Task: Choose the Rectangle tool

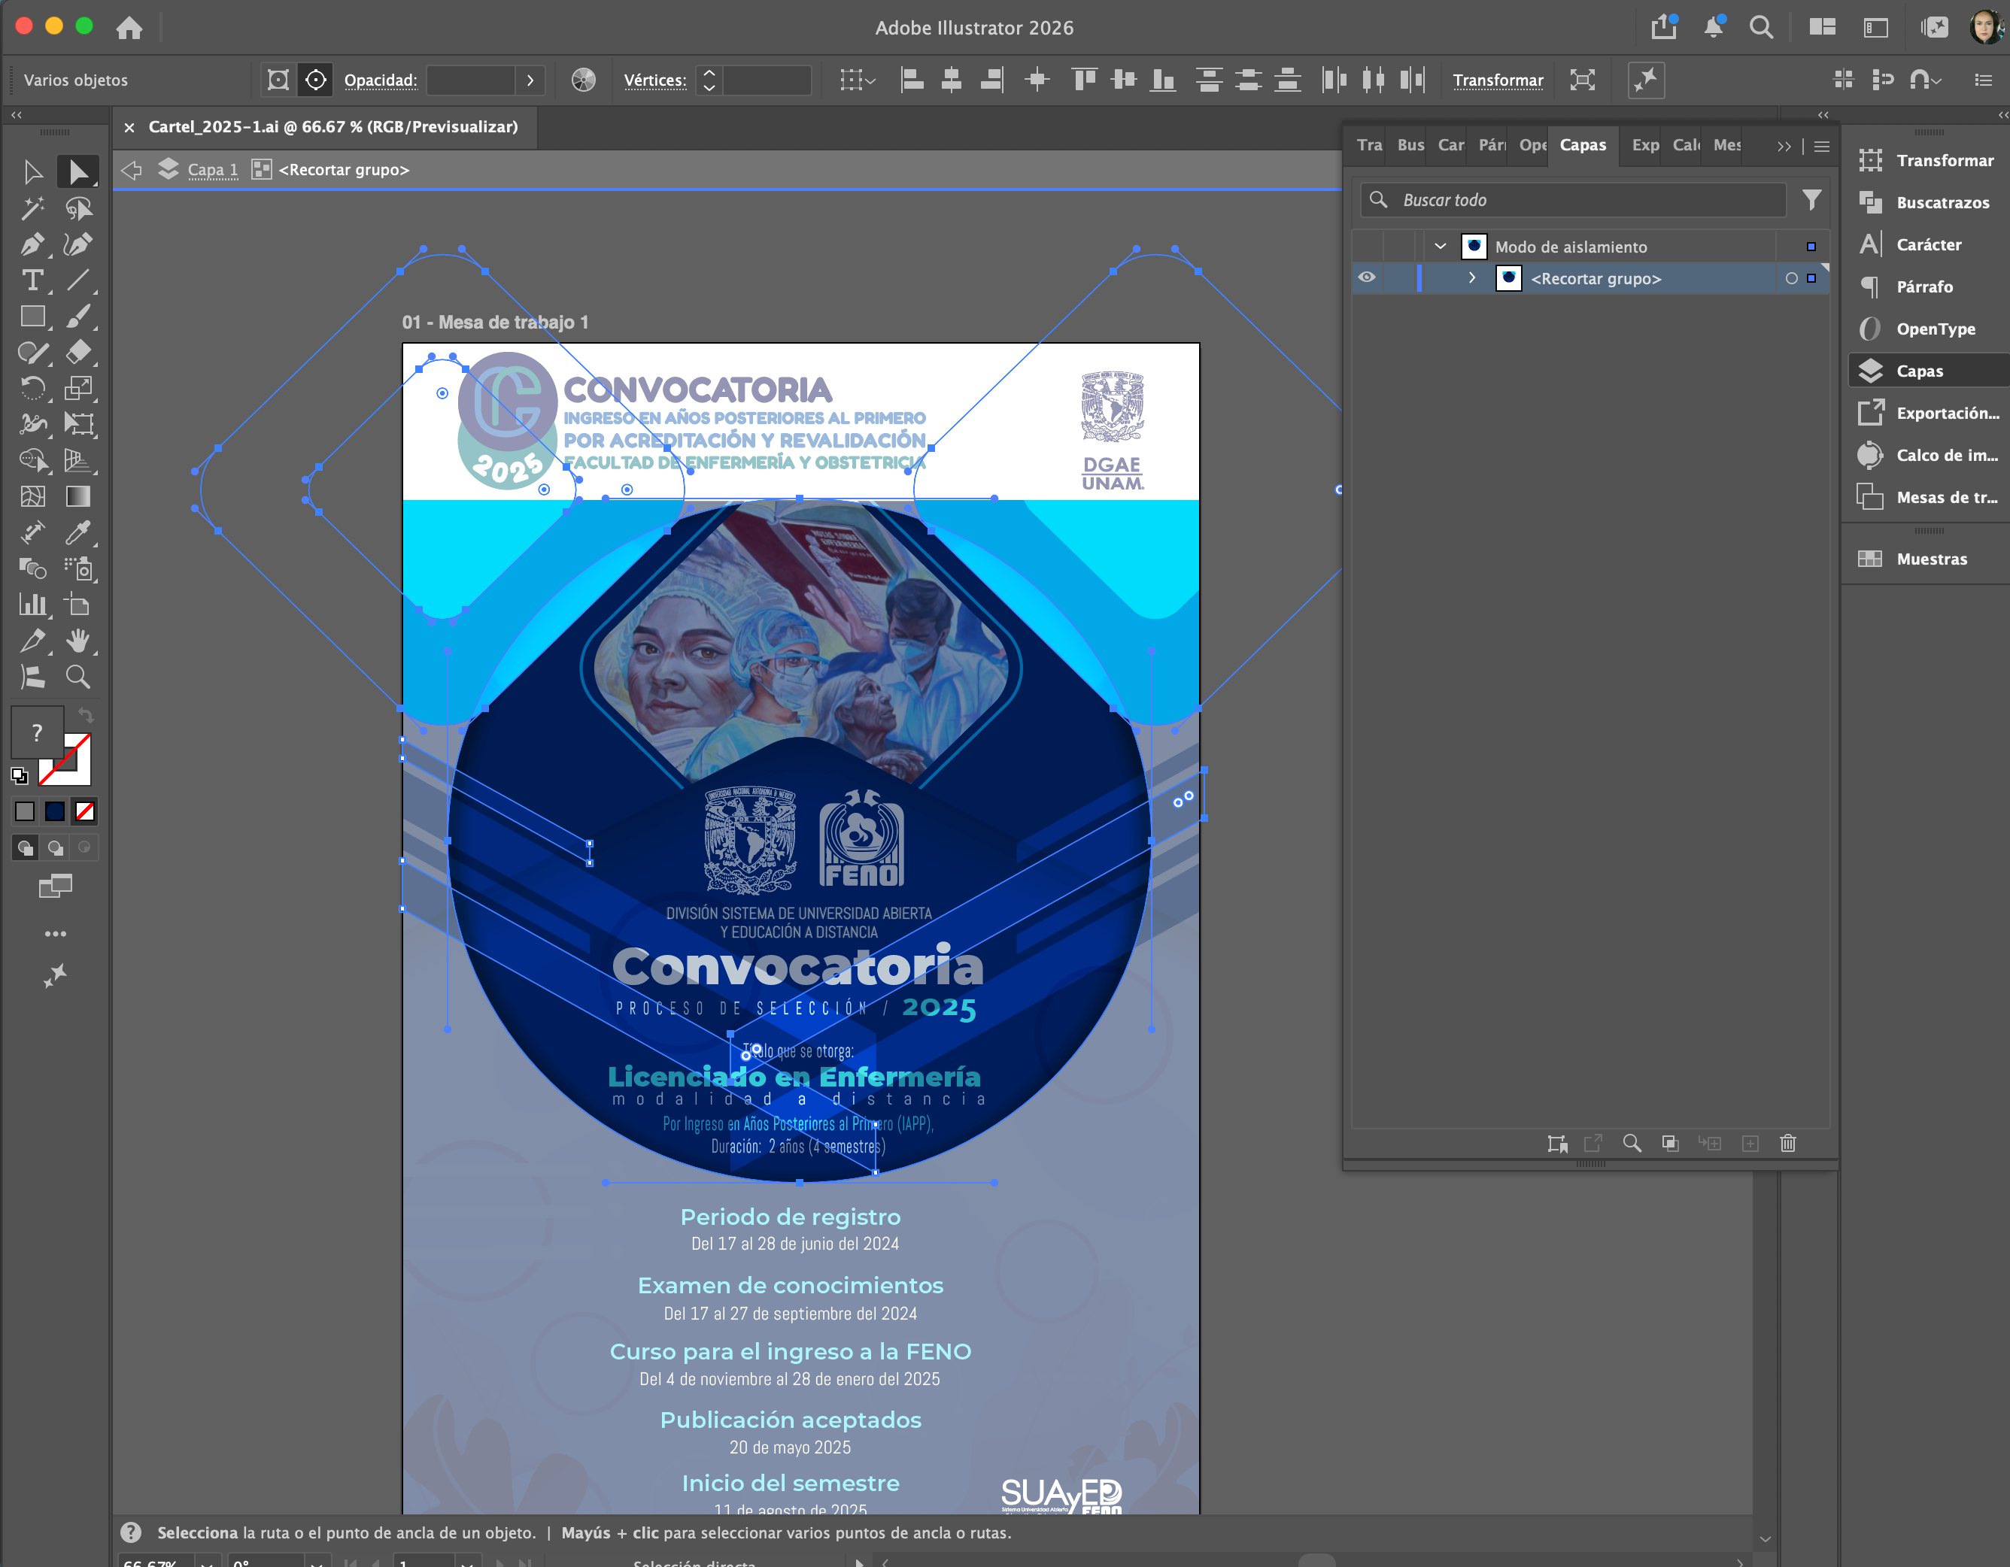Action: click(33, 317)
